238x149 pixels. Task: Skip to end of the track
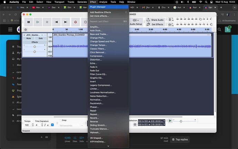pyautogui.click(x=66, y=22)
